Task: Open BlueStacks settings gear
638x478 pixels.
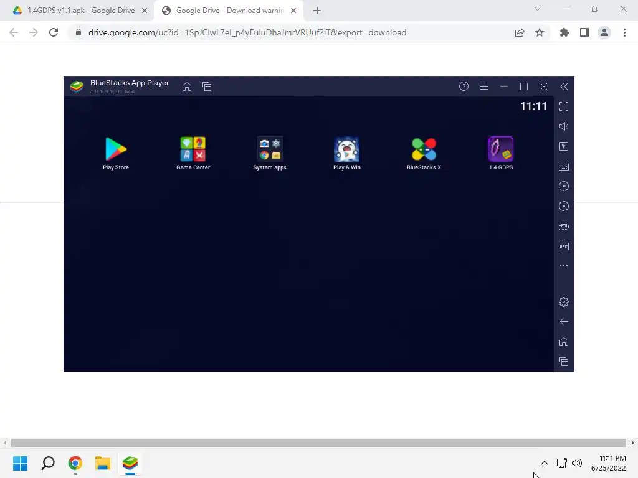Action: 563,302
